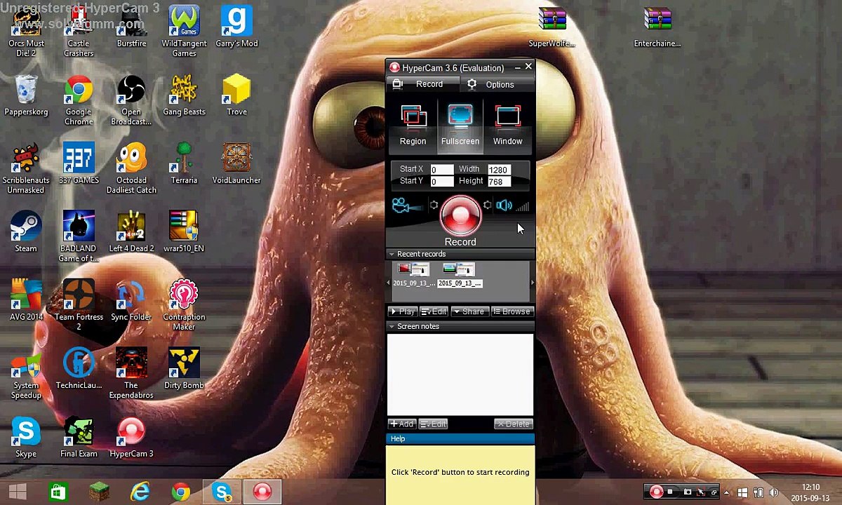
Task: Open Skype from the taskbar
Action: tap(222, 492)
